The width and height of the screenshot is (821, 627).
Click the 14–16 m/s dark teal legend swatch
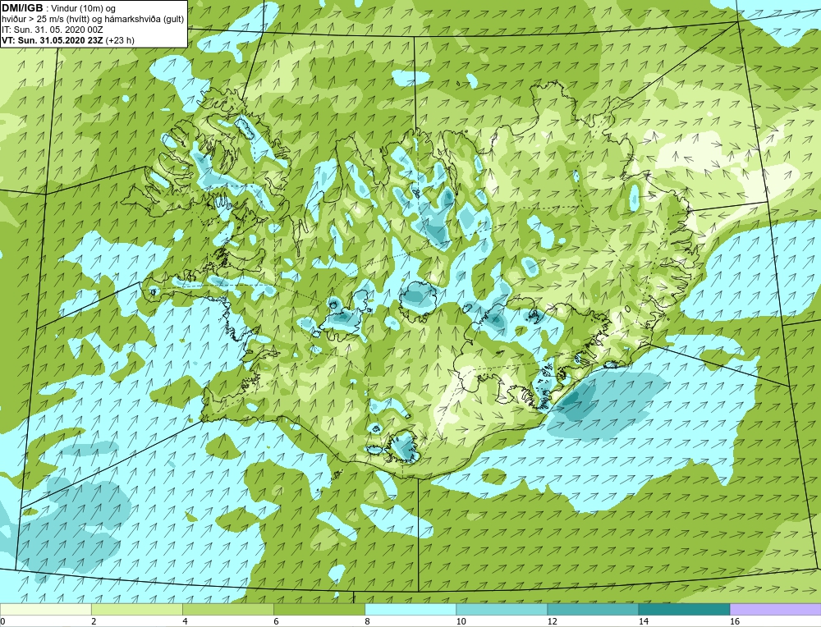684,609
